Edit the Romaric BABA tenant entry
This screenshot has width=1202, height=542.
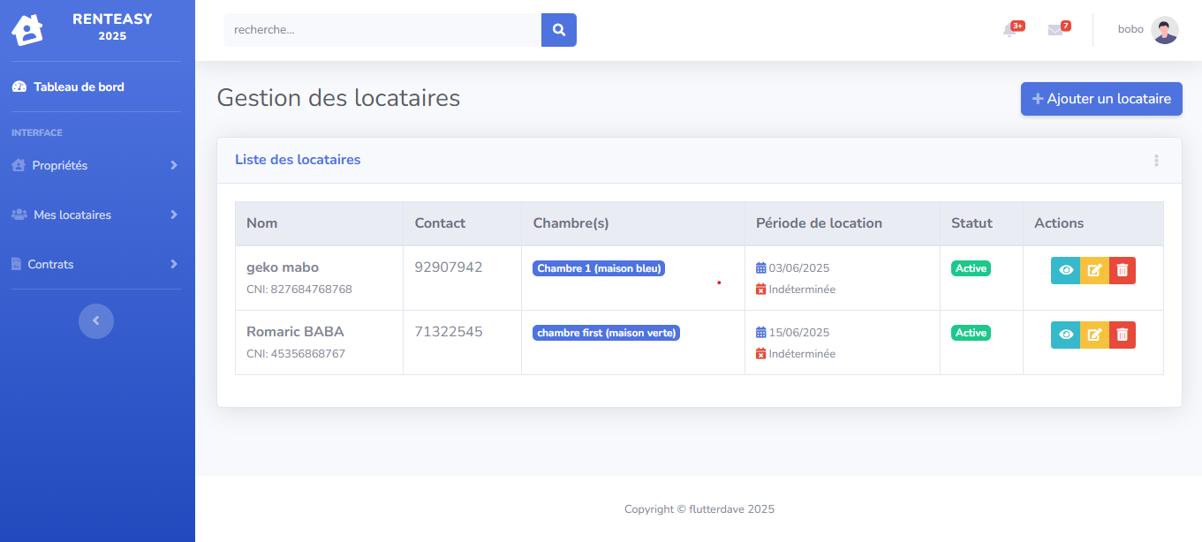tap(1095, 335)
